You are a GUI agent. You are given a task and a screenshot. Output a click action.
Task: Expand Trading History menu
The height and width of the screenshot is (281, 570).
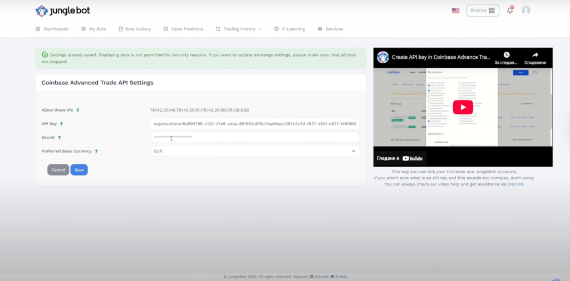pos(239,29)
